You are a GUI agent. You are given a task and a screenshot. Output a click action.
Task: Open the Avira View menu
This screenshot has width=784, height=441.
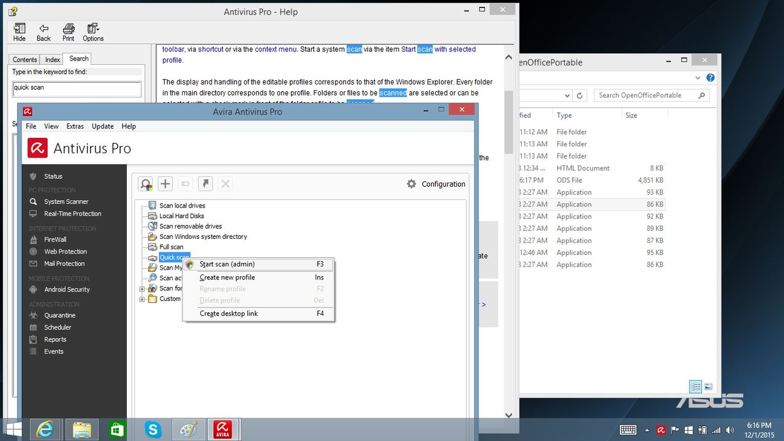pos(51,126)
